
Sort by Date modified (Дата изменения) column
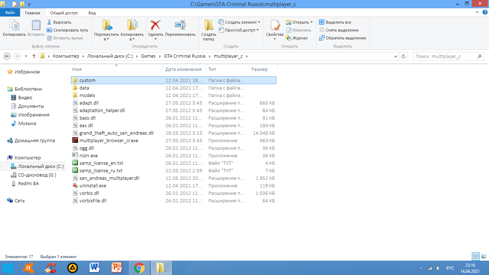pyautogui.click(x=184, y=69)
